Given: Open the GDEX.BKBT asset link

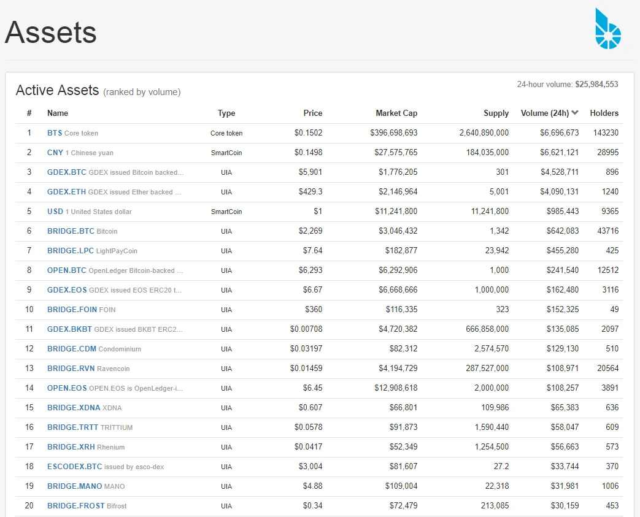Looking at the screenshot, I should (x=69, y=329).
